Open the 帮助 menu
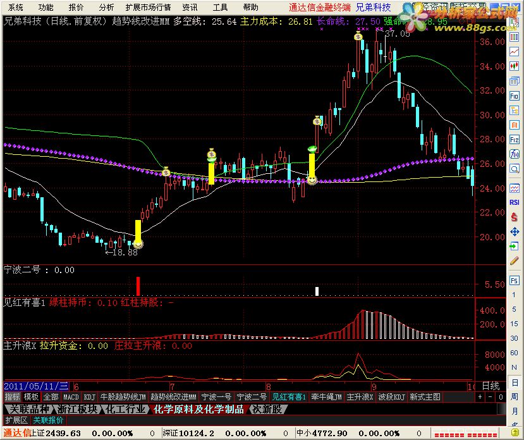524x440 pixels. pyautogui.click(x=251, y=7)
